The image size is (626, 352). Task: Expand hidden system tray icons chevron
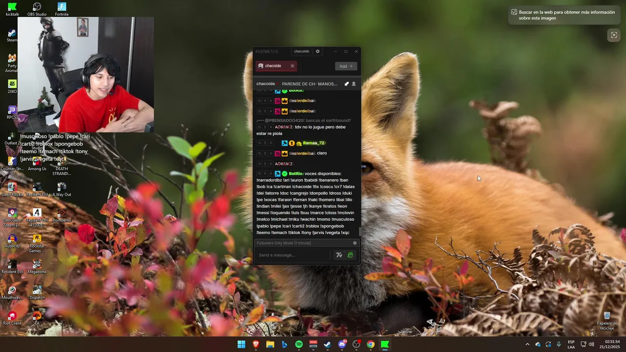527,344
